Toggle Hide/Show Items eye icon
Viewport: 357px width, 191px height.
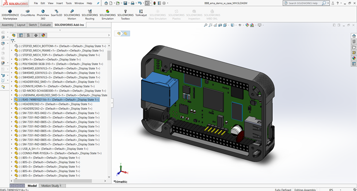tap(240, 25)
